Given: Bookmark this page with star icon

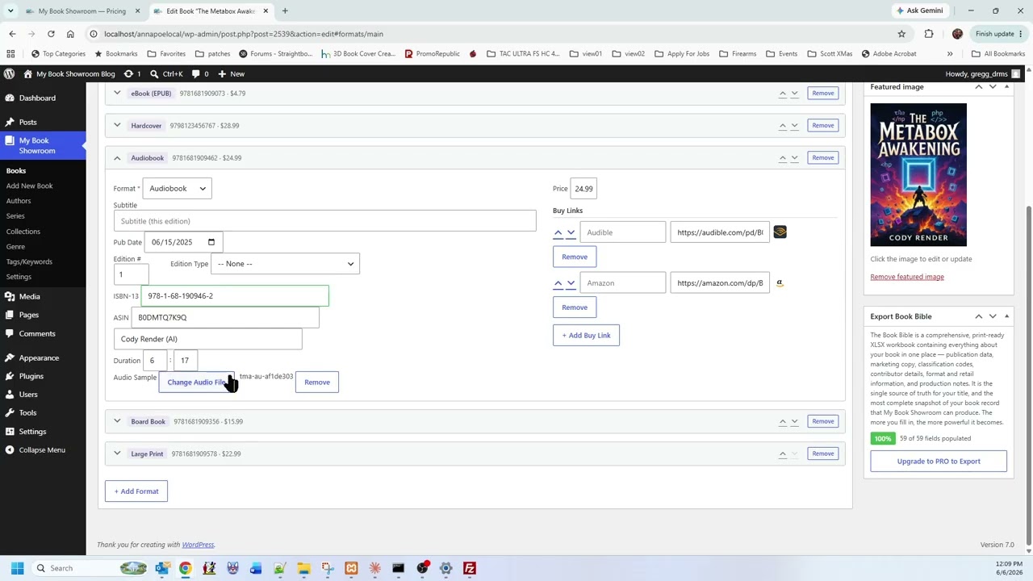Looking at the screenshot, I should tap(901, 34).
